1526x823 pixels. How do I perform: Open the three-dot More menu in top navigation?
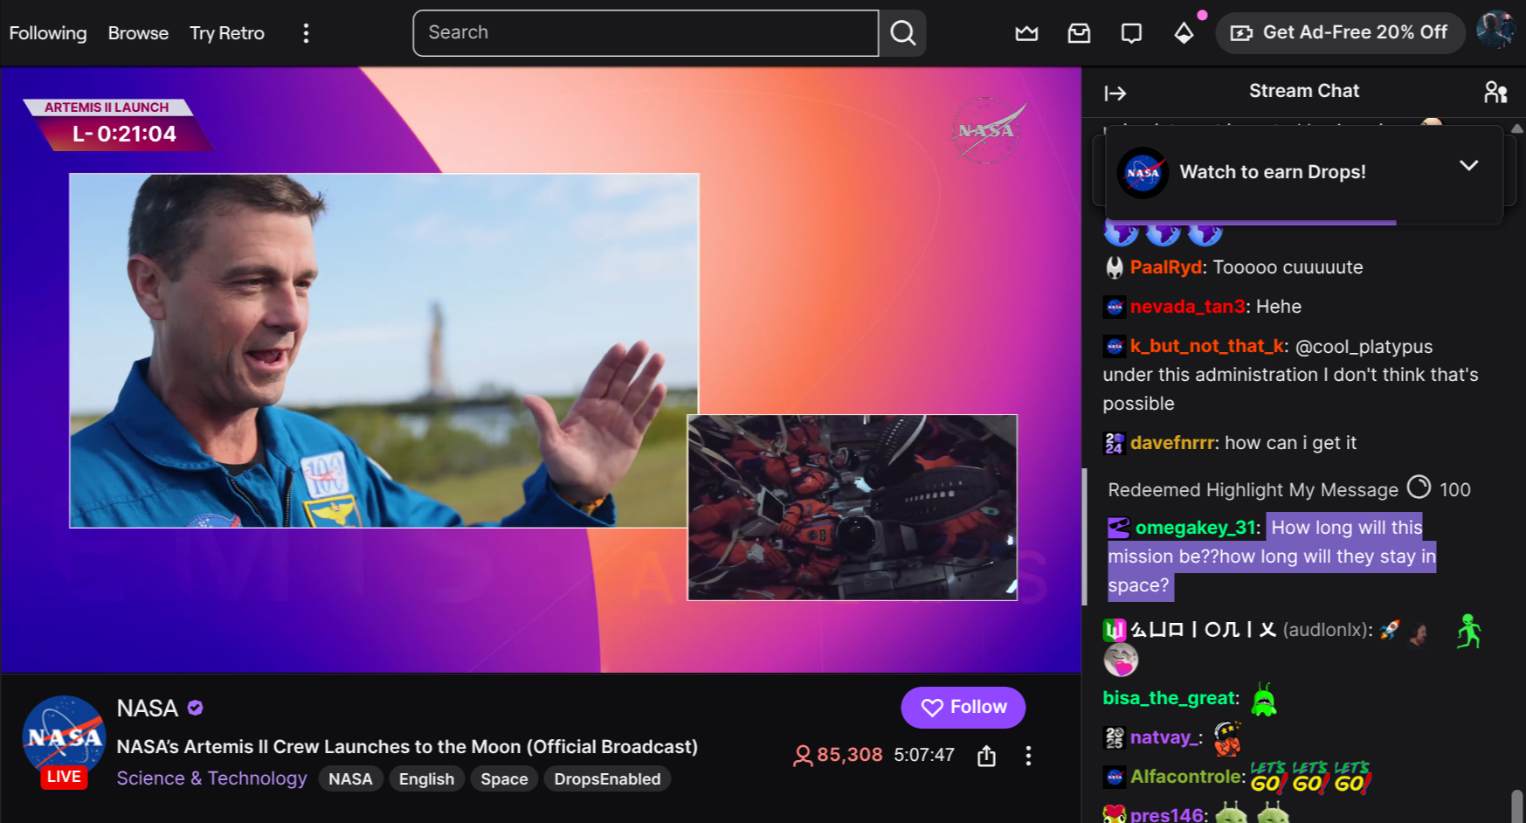point(306,33)
